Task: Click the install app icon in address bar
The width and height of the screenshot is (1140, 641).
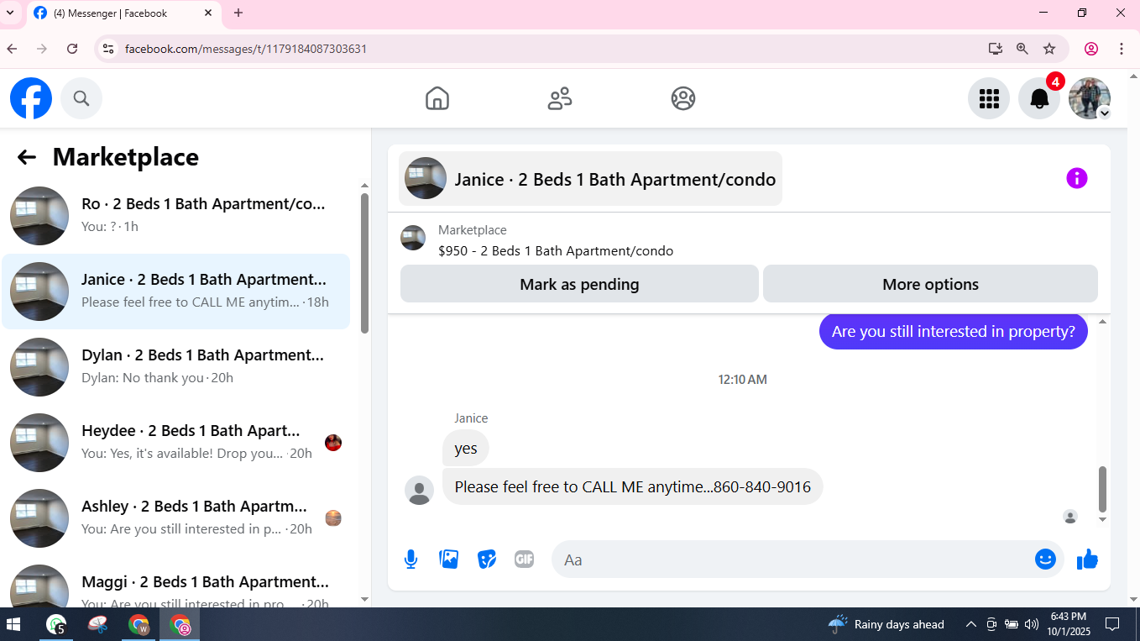Action: (x=996, y=49)
